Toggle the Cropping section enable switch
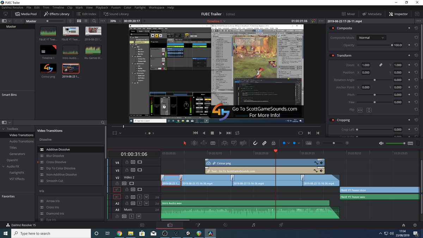This screenshot has height=238, width=423. [332, 120]
